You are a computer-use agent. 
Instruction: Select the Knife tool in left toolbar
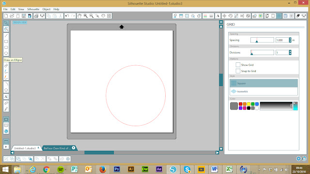pyautogui.click(x=6, y=109)
